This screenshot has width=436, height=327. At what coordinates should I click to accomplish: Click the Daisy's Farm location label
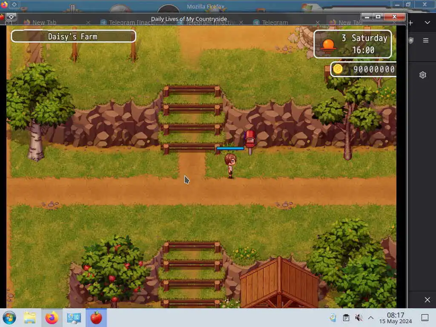73,37
